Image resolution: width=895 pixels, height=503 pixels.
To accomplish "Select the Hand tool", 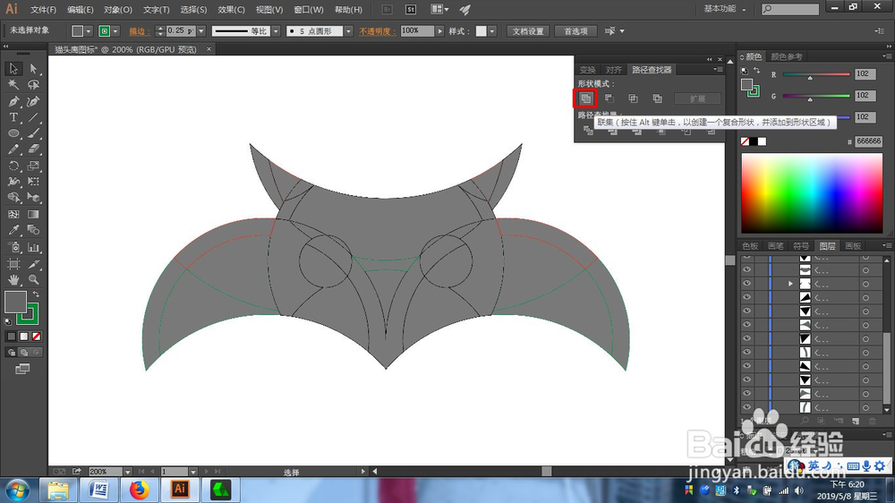I will pyautogui.click(x=14, y=279).
